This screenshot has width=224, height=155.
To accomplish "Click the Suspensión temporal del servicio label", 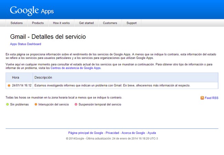I will (100, 104).
